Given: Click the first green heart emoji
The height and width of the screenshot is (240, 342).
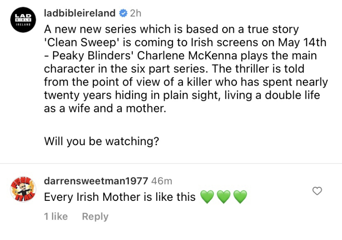Looking at the screenshot, I should click(207, 197).
